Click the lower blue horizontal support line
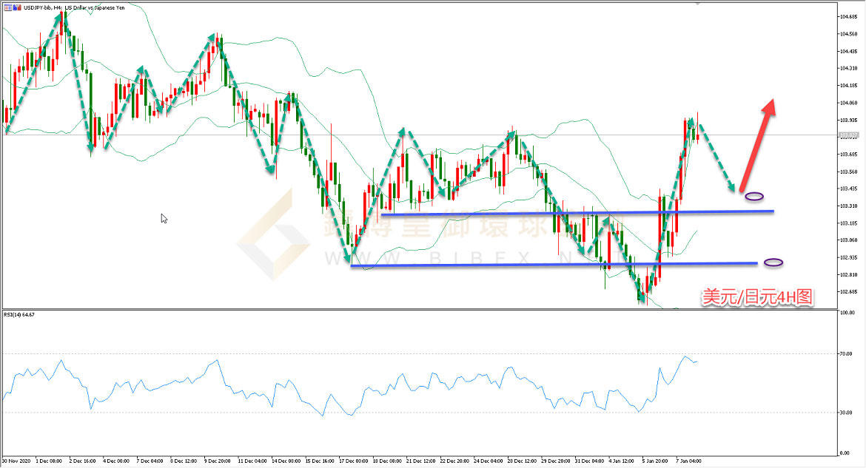Image resolution: width=866 pixels, height=468 pixels. coord(555,264)
